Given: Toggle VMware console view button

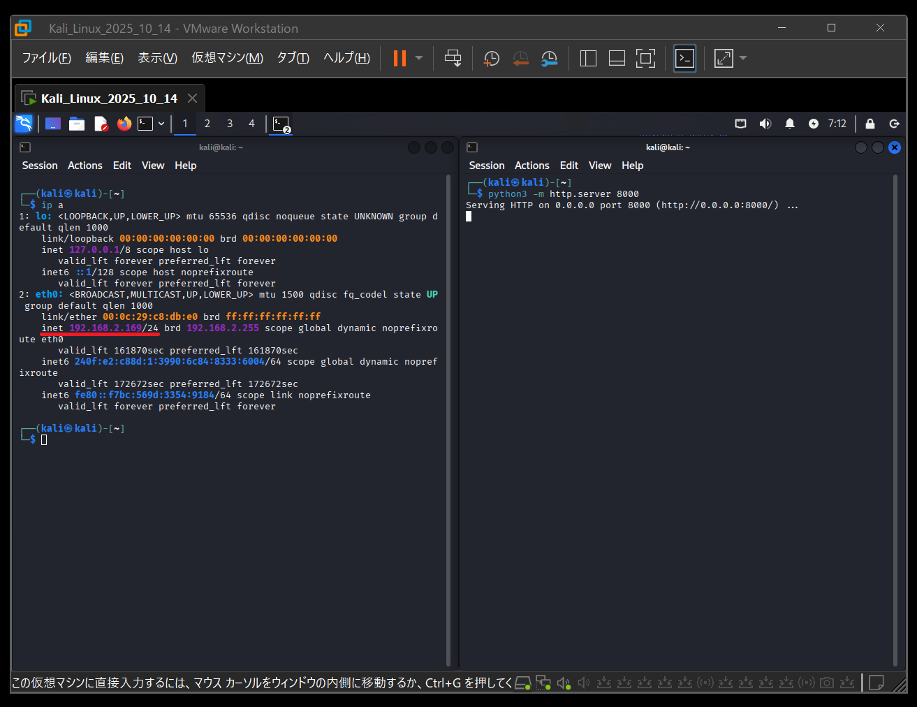Looking at the screenshot, I should [684, 59].
